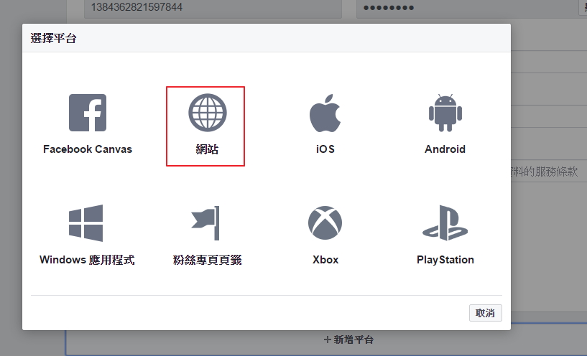The image size is (587, 356).
Task: Click the iOS label text
Action: click(x=325, y=149)
